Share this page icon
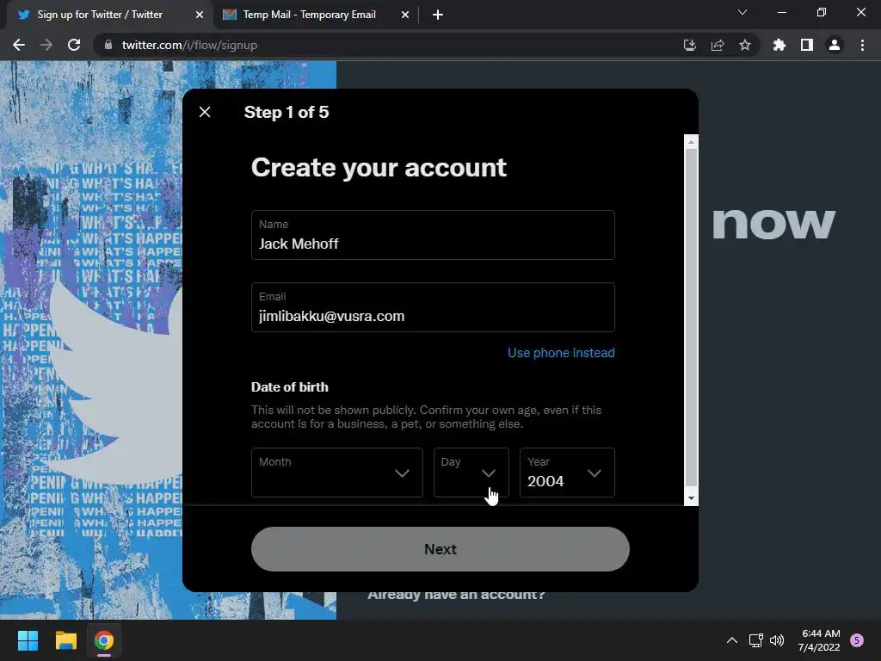 tap(718, 45)
